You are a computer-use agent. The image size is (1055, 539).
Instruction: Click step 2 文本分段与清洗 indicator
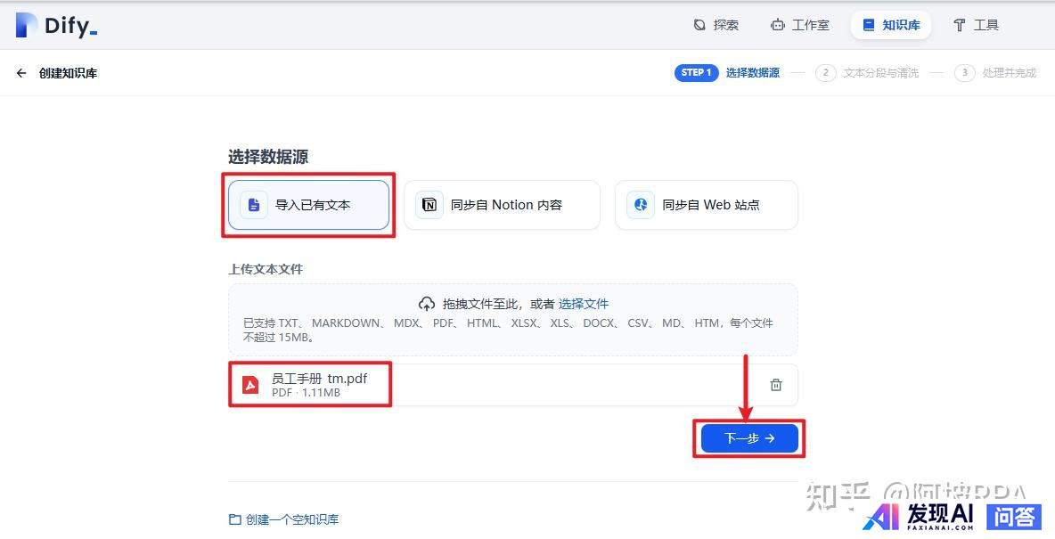[868, 73]
